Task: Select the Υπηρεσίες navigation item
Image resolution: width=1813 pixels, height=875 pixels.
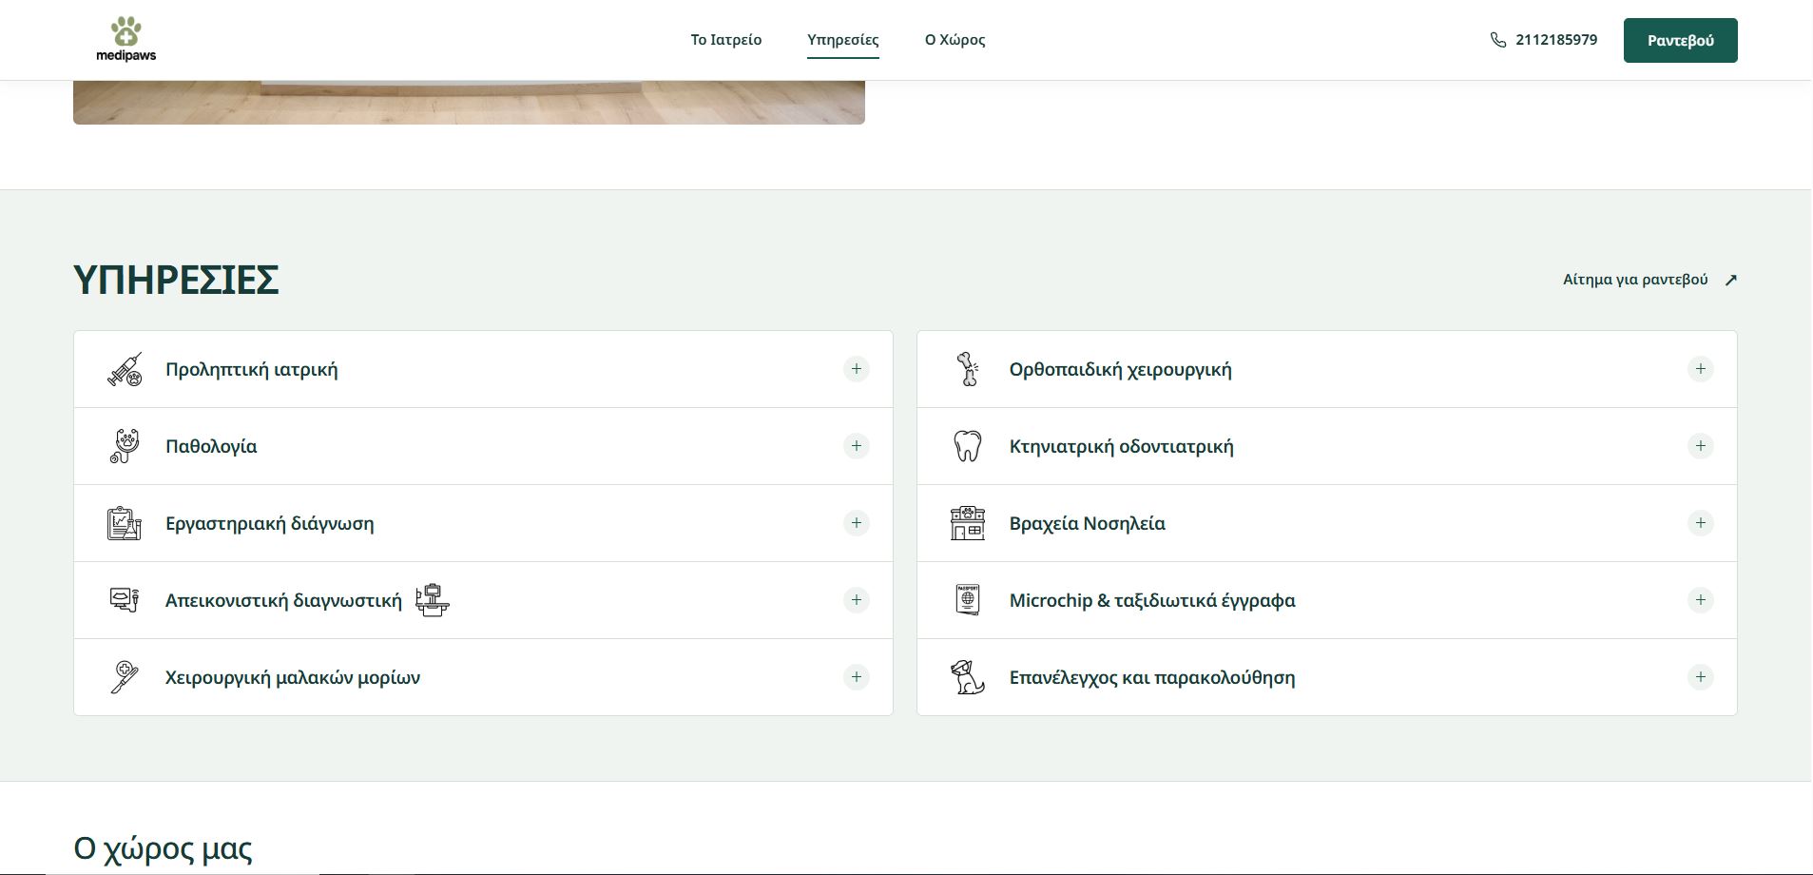Action: [843, 40]
